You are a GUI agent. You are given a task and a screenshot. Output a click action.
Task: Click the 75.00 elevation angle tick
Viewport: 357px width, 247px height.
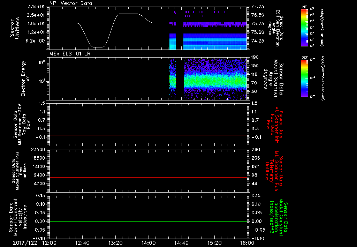pos(258,32)
